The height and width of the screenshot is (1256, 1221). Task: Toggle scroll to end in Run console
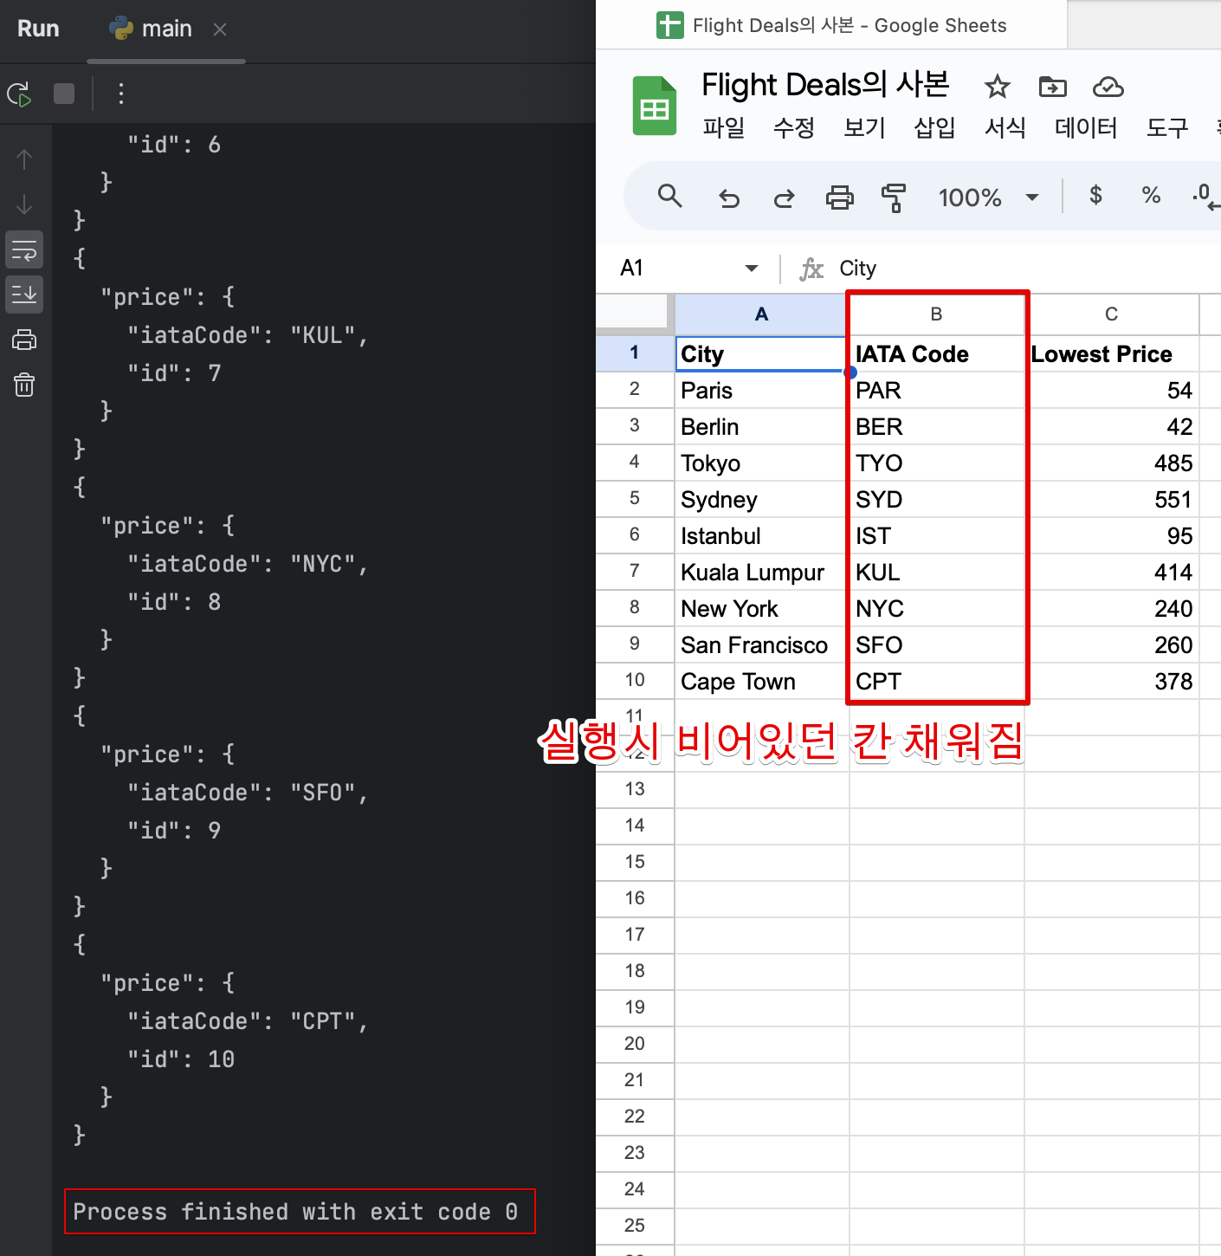pyautogui.click(x=24, y=295)
